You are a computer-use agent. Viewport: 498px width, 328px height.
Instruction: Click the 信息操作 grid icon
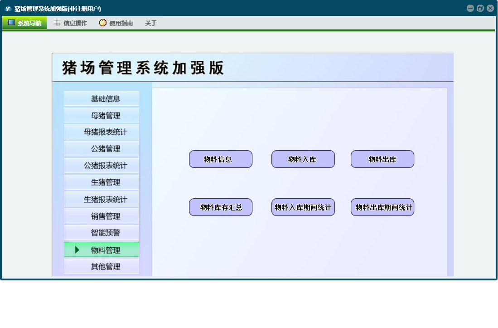coord(57,23)
